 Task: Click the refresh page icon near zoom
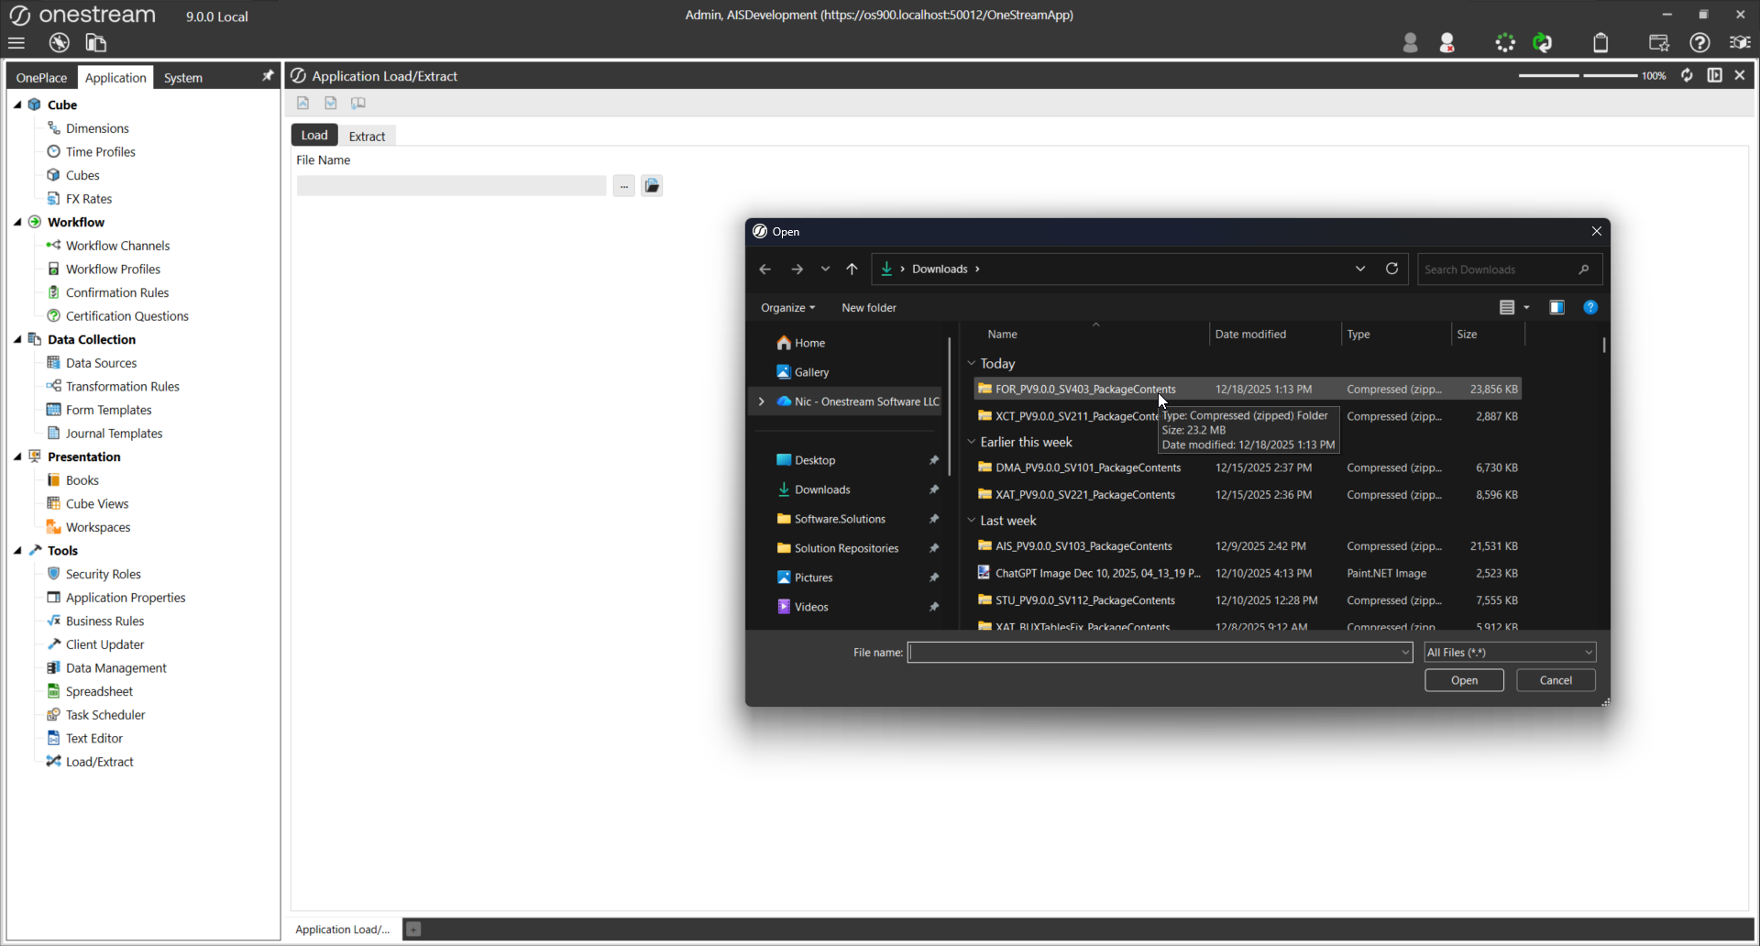(1687, 75)
